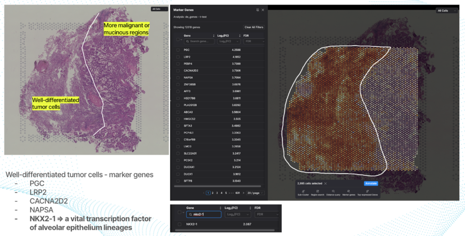This screenshot has width=465, height=236.
Task: Open the Top-expressed Genes tool
Action: point(367,192)
